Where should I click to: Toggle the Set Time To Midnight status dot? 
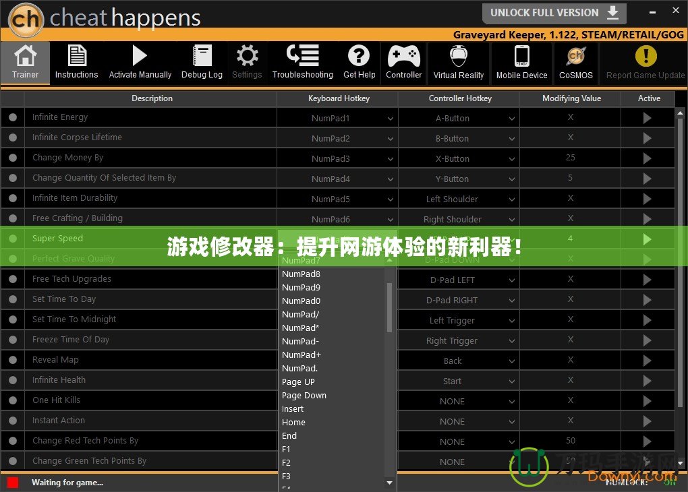(x=13, y=319)
